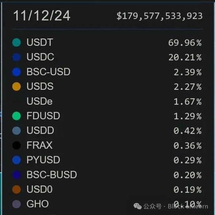Screen dimensions: 215x215
Task: Click the dark blue USDC color dot
Action: [16, 57]
